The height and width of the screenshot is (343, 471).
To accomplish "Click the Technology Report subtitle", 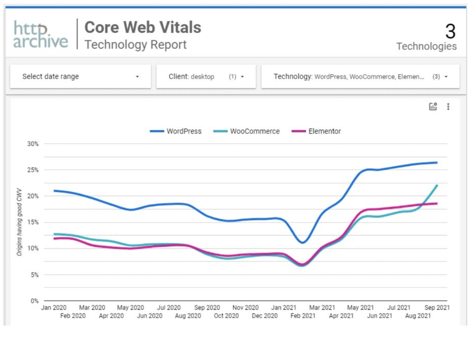I will point(136,45).
